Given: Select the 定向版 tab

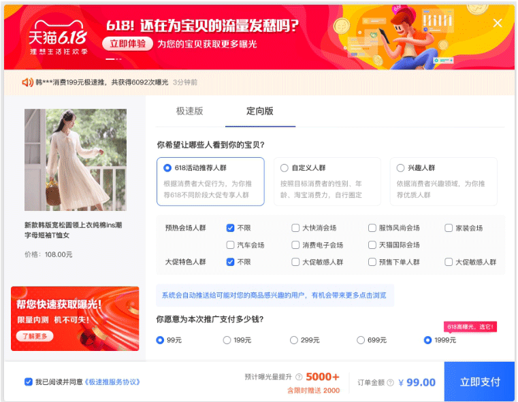Looking at the screenshot, I should (260, 111).
